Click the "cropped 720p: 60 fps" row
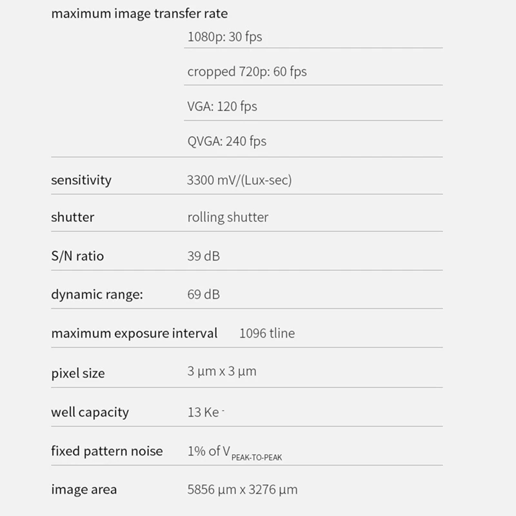 tap(246, 72)
